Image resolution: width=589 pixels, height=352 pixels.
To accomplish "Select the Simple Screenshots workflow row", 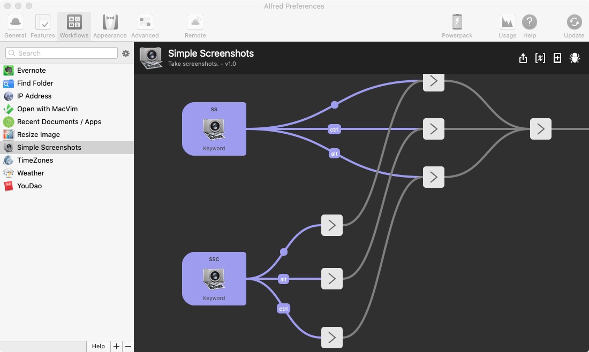I will (x=67, y=147).
